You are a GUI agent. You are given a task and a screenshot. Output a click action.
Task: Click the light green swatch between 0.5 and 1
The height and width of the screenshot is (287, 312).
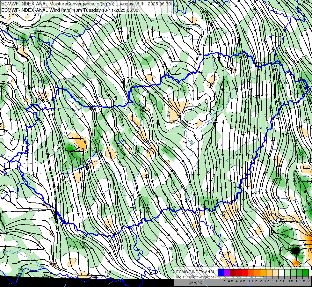pyautogui.click(x=294, y=273)
